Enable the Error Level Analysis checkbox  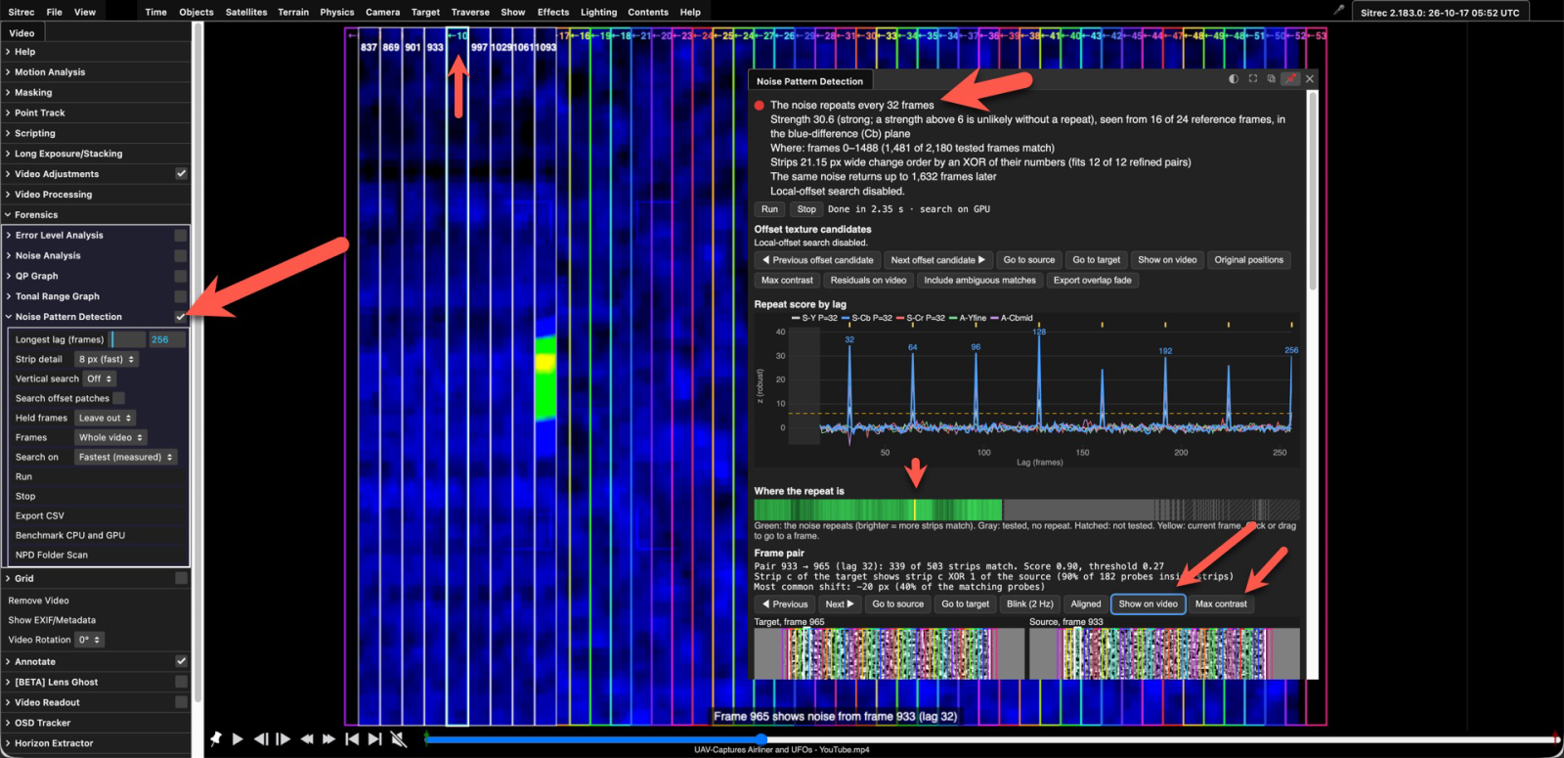point(181,235)
